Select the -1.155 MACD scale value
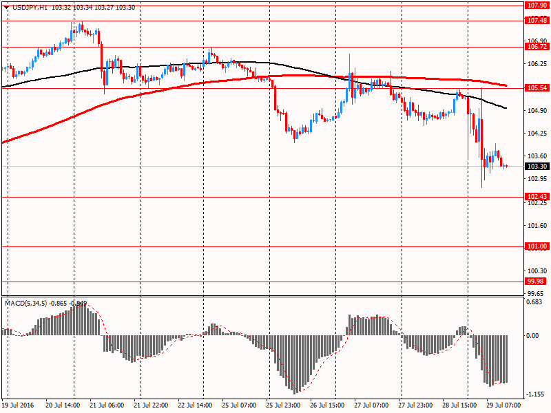 (x=536, y=394)
